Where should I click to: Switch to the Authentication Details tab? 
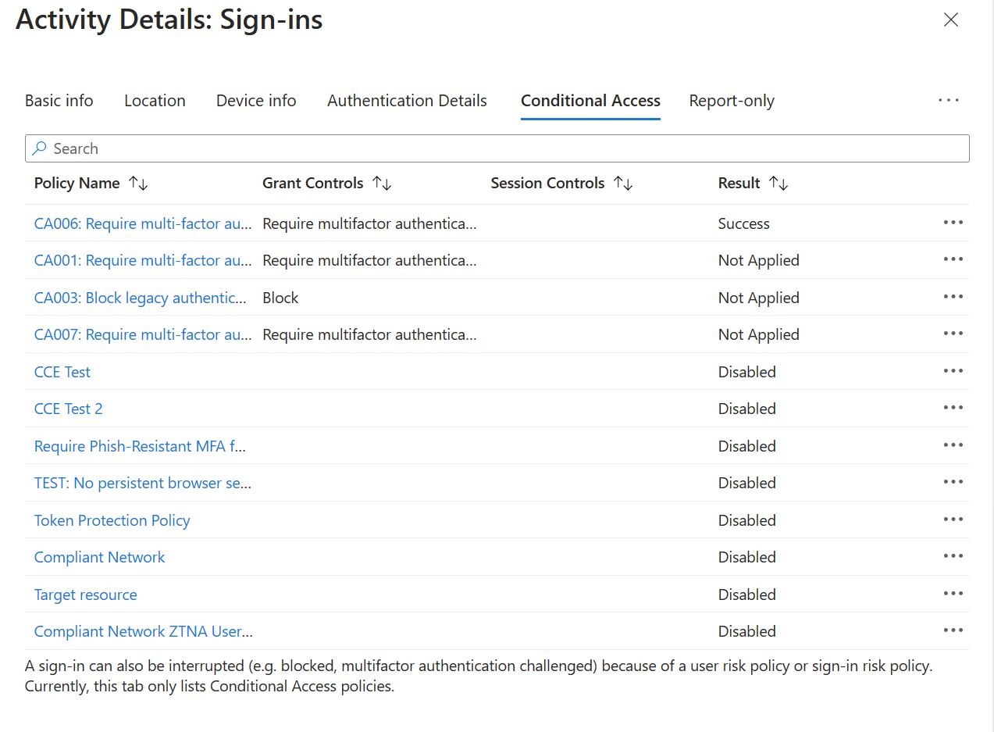[407, 101]
